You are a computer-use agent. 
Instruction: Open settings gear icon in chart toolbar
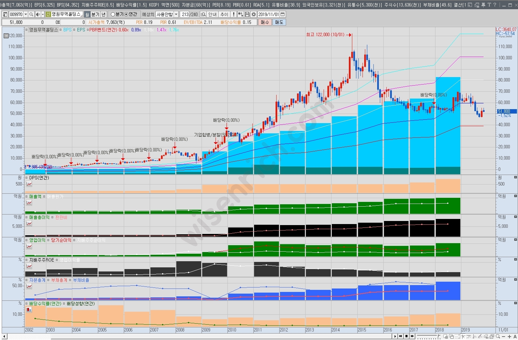point(253,14)
